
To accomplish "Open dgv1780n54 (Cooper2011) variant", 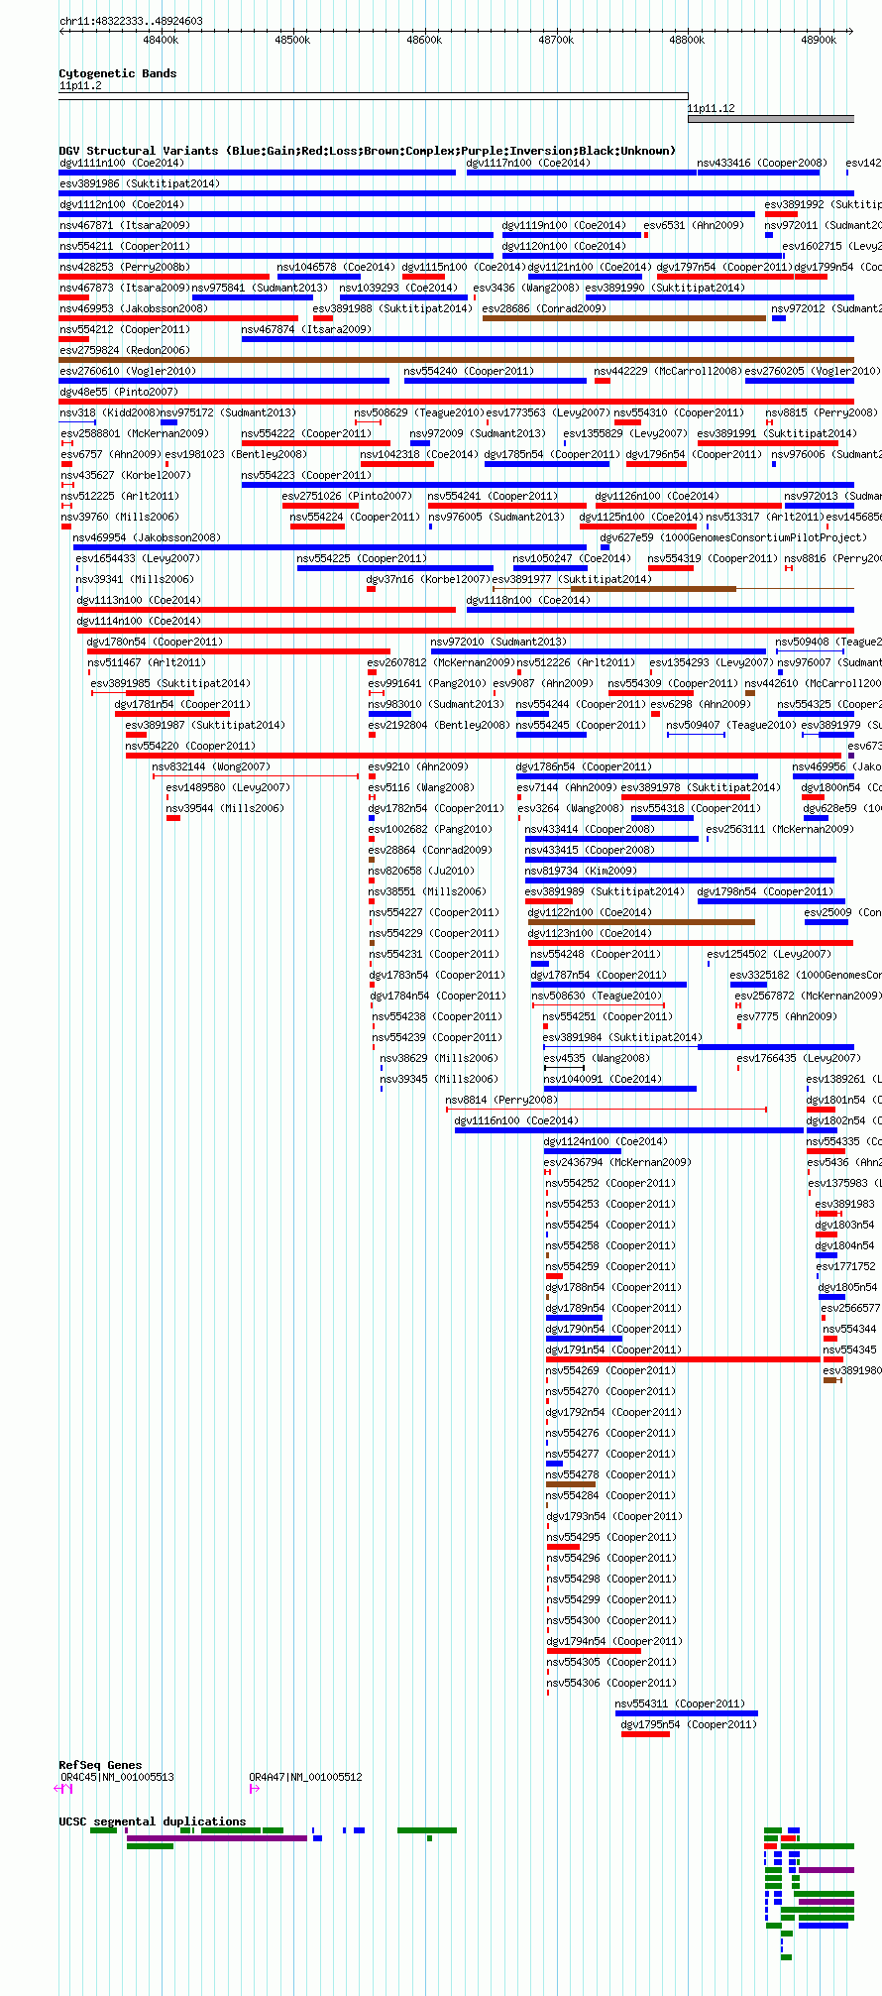I will [238, 651].
